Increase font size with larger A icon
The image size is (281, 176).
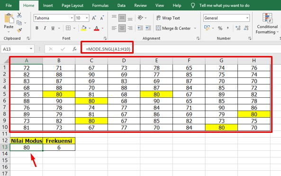pyautogui.click(x=94, y=18)
